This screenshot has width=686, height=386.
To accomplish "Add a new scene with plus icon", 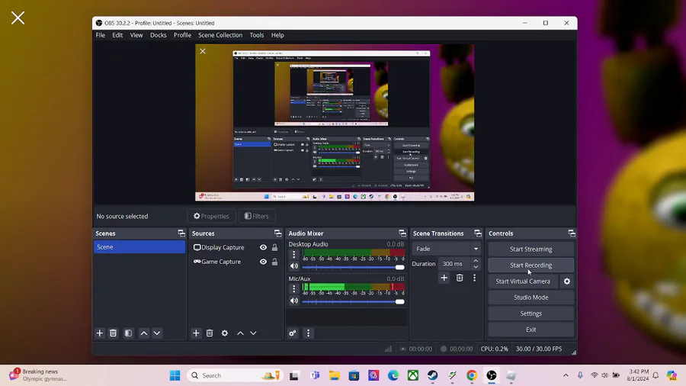I will tap(100, 333).
